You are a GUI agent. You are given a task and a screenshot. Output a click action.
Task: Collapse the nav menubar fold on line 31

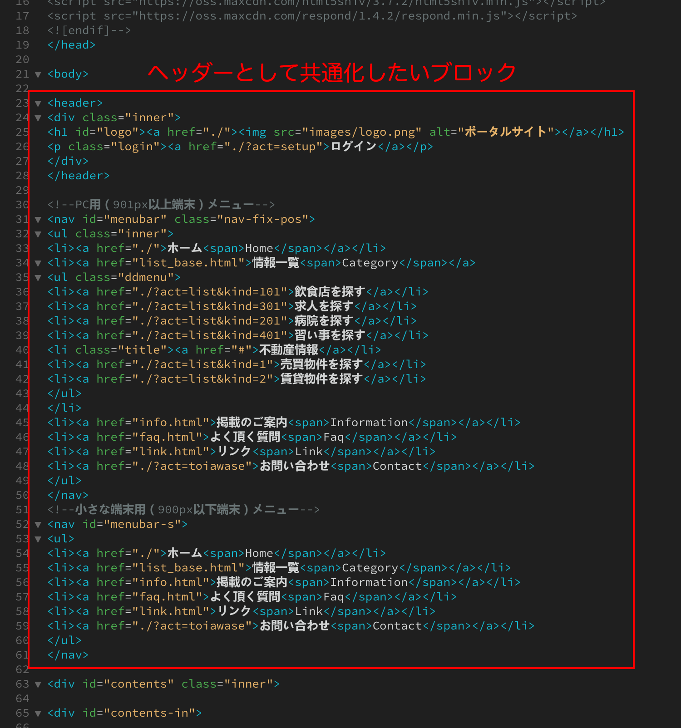click(38, 220)
